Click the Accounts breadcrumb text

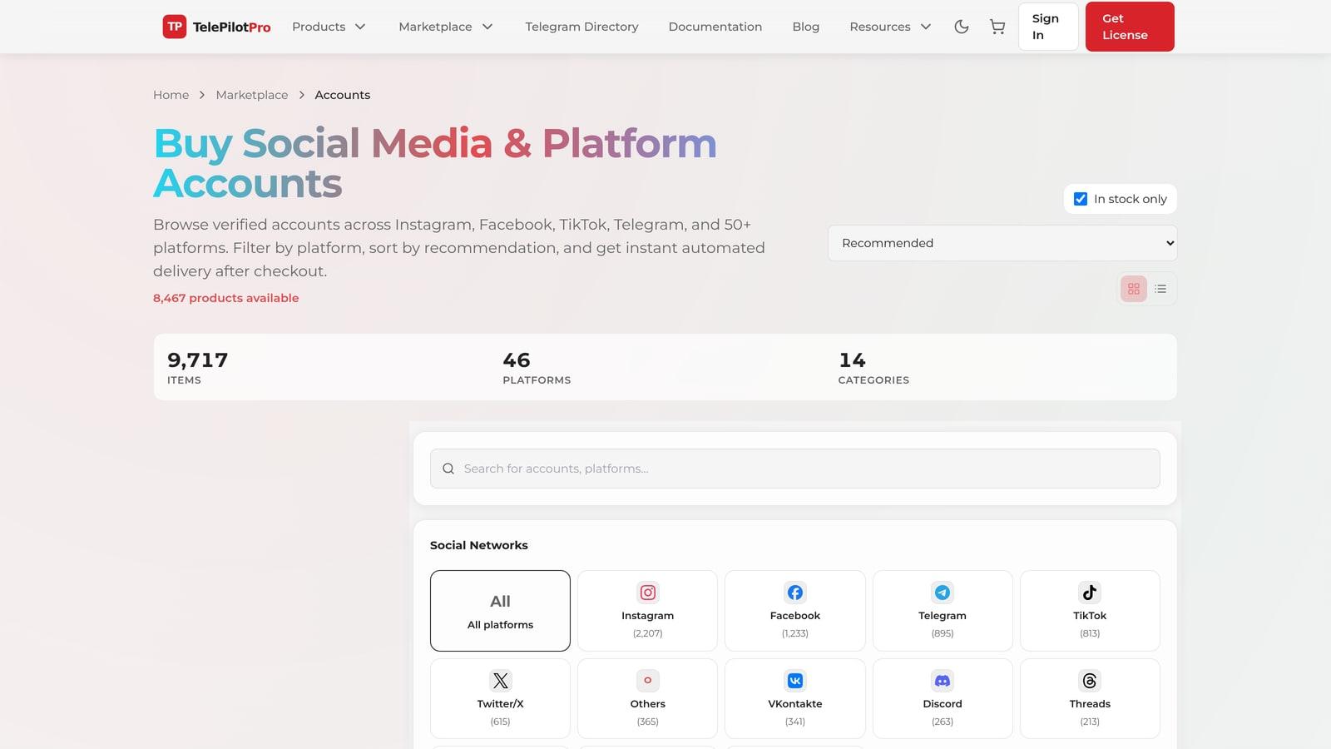[343, 95]
